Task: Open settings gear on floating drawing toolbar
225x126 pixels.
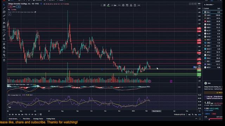Action: [x=123, y=5]
